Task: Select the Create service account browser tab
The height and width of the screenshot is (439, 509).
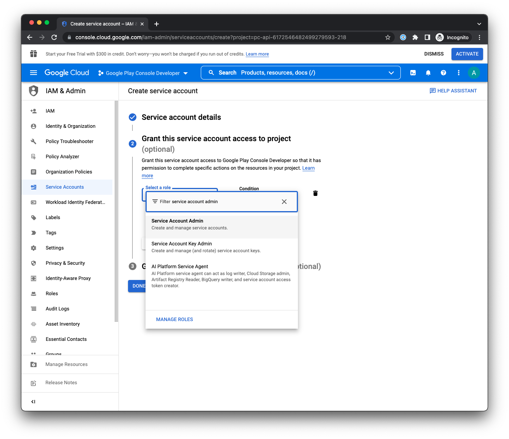Action: pos(102,24)
